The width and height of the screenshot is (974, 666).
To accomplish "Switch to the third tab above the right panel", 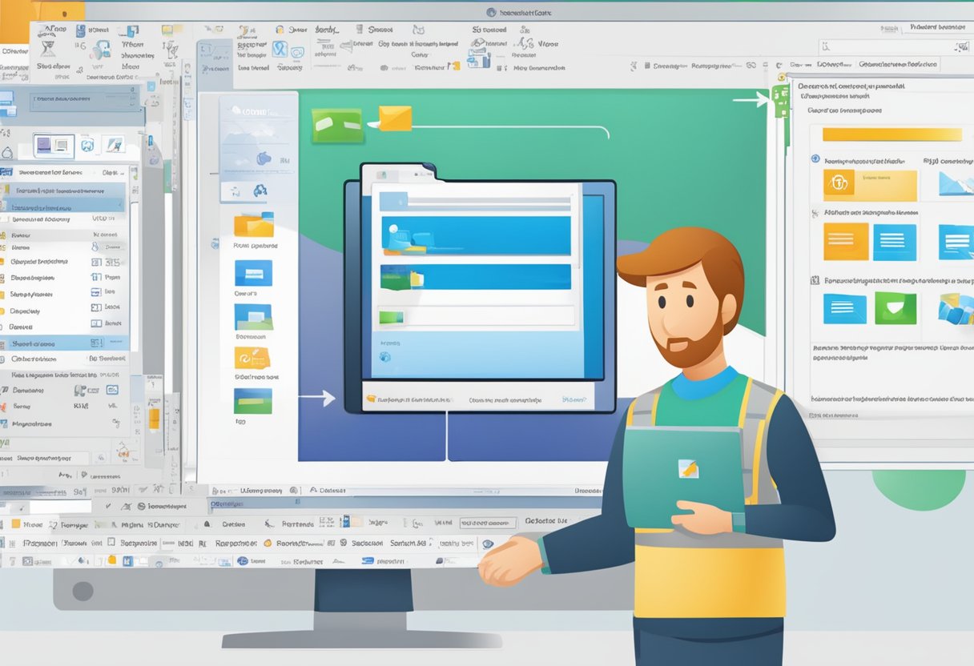I will (x=898, y=63).
